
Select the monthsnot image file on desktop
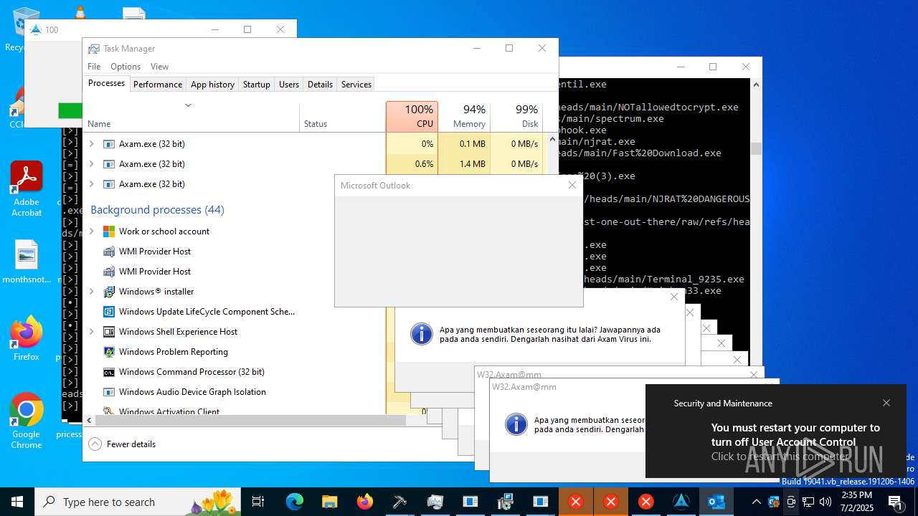[27, 262]
